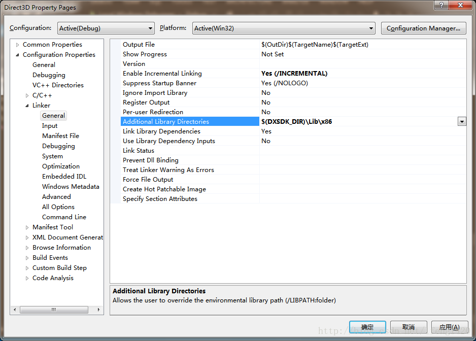Select Link Library Dependencies property
This screenshot has width=476, height=341.
190,131
